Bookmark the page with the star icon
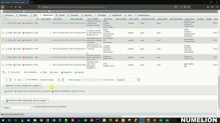 [189, 7]
